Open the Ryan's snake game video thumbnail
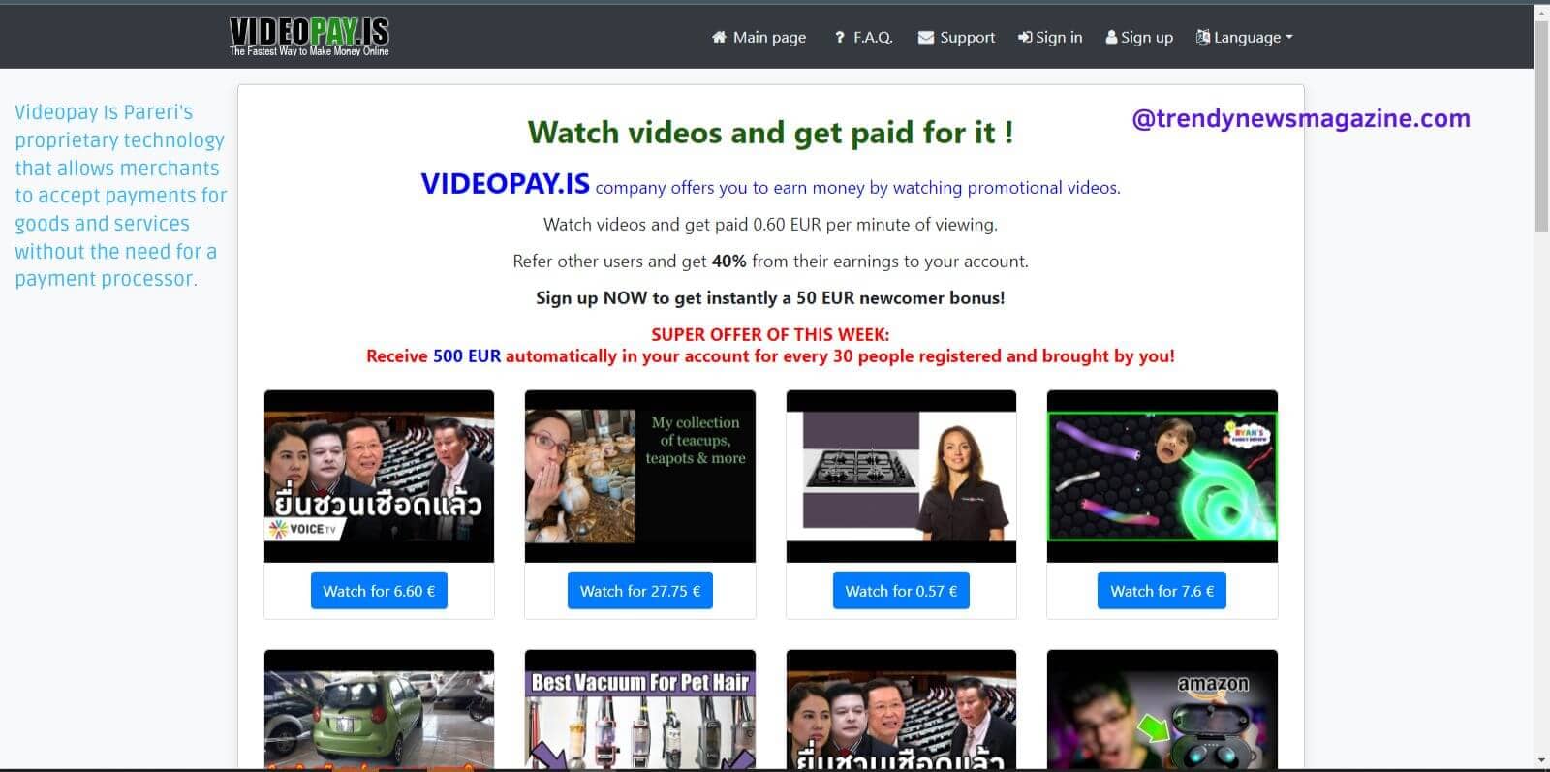This screenshot has width=1550, height=772. [x=1162, y=477]
